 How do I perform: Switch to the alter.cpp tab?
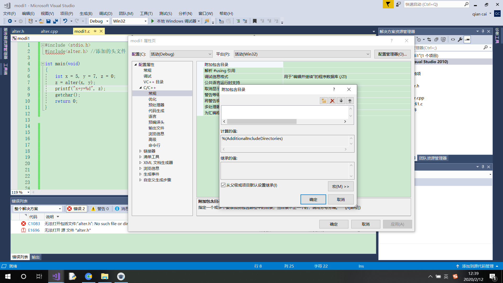pos(49,31)
